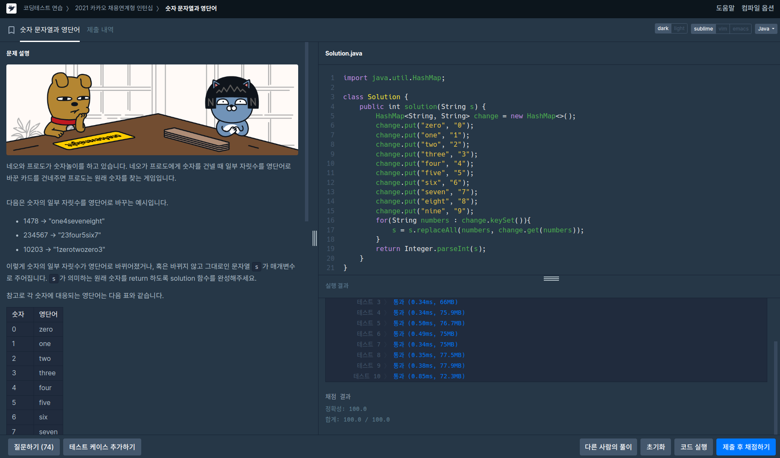Open 컴파일 옵션 in top bar
This screenshot has height=458, width=780.
coord(758,8)
